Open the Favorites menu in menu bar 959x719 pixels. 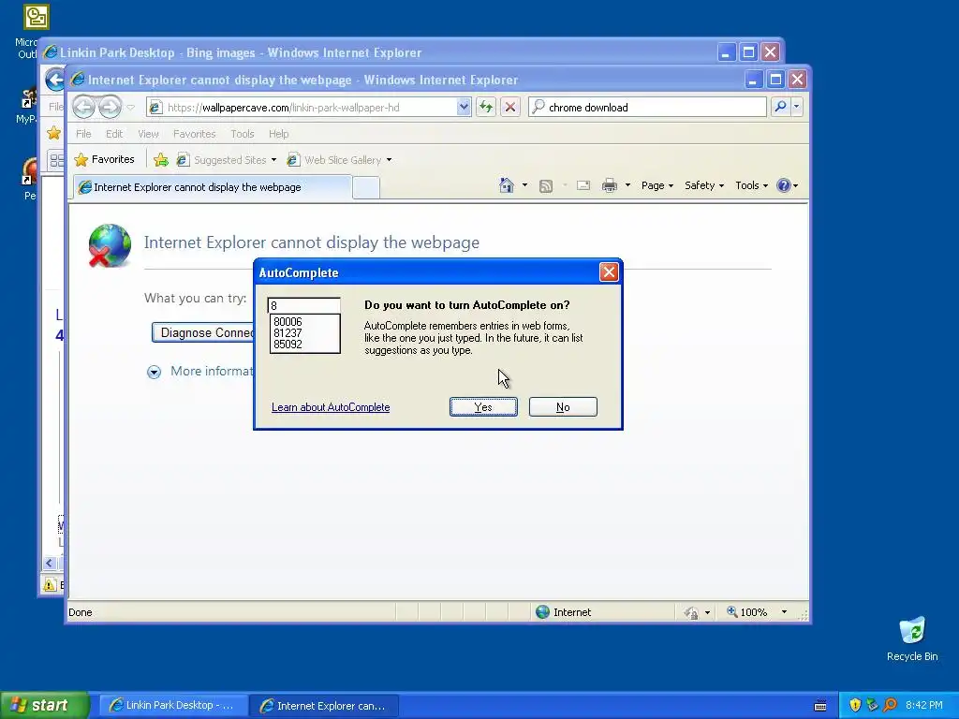click(195, 134)
